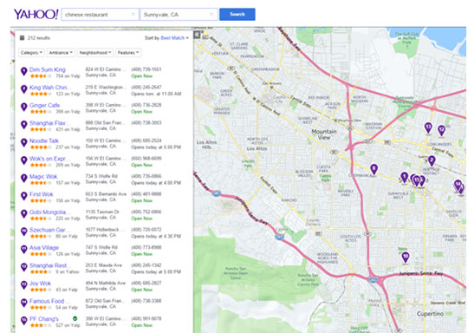
Task: Open Szechuan Gar... listing
Action: [x=47, y=230]
